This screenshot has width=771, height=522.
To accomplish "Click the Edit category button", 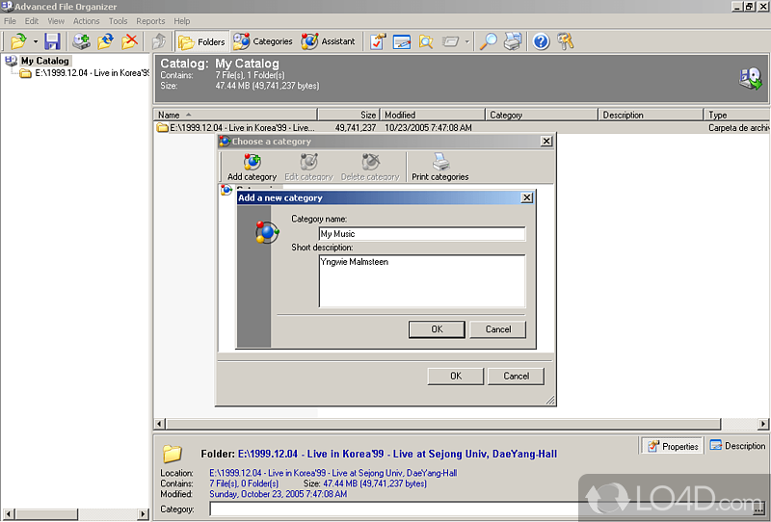I will click(x=308, y=168).
